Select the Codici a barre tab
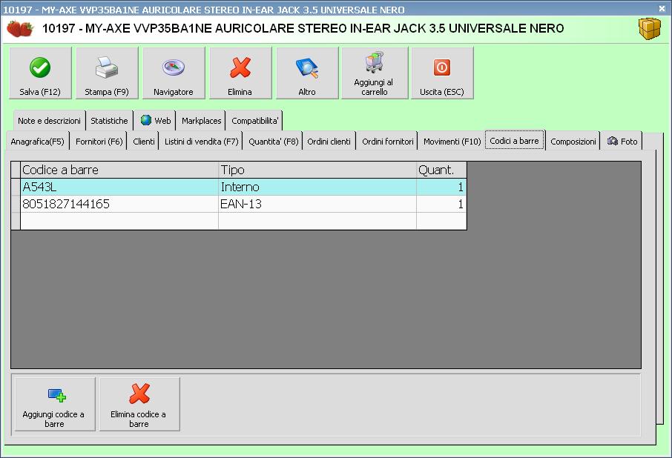The width and height of the screenshot is (672, 458). point(514,140)
